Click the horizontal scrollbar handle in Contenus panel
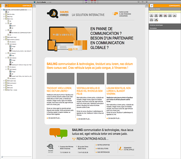This screenshot has height=159, width=181. (x=2, y=157)
